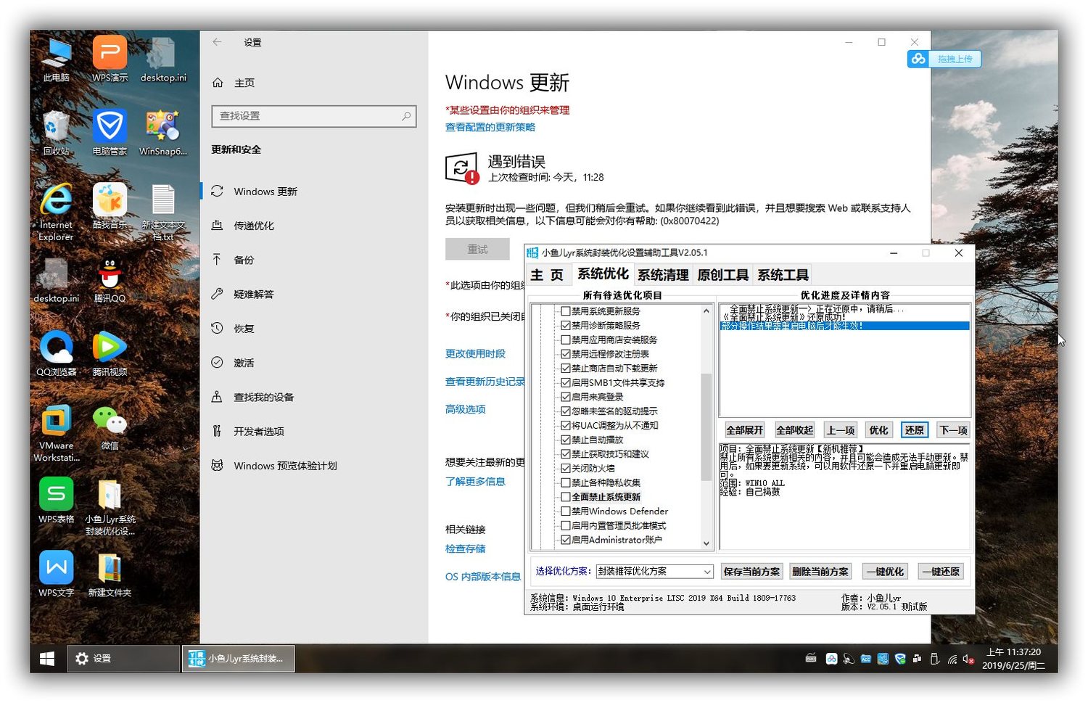Open the QQ浏览器 desktop icon
1088x703 pixels.
56,348
